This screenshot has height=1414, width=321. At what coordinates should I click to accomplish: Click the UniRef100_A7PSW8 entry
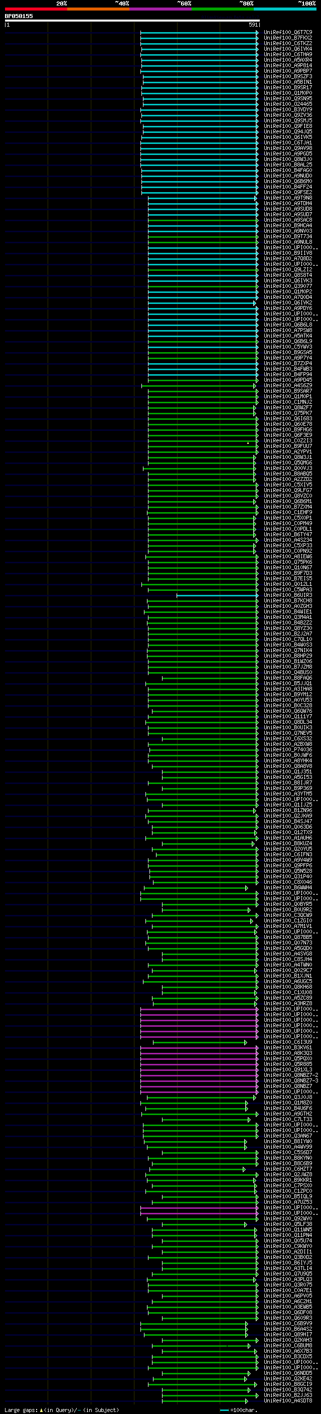click(x=288, y=331)
